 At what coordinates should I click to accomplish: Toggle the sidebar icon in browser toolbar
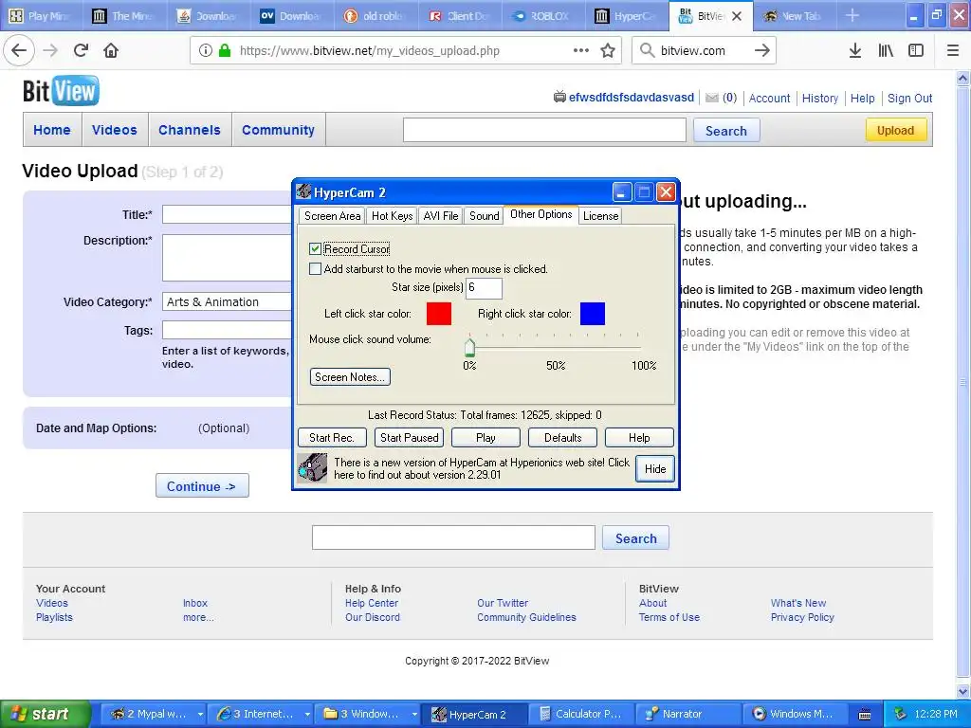[916, 51]
